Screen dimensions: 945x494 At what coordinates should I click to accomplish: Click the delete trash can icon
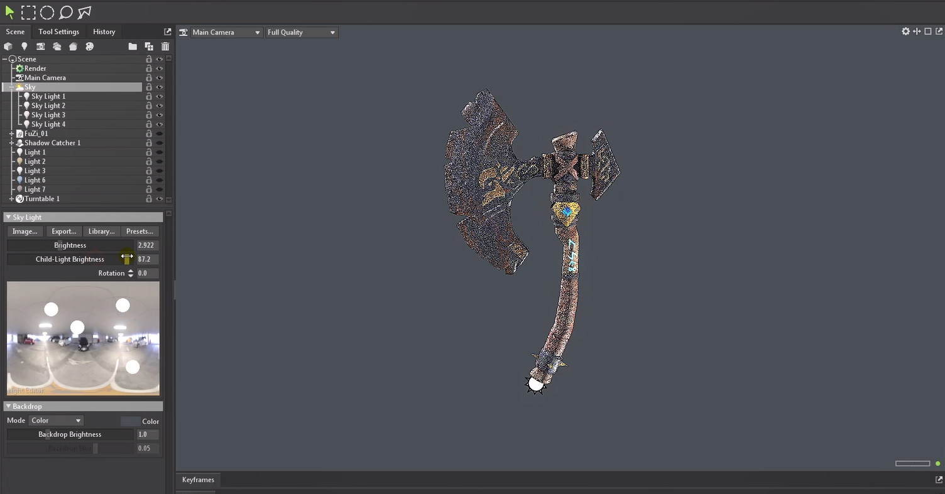pyautogui.click(x=165, y=46)
